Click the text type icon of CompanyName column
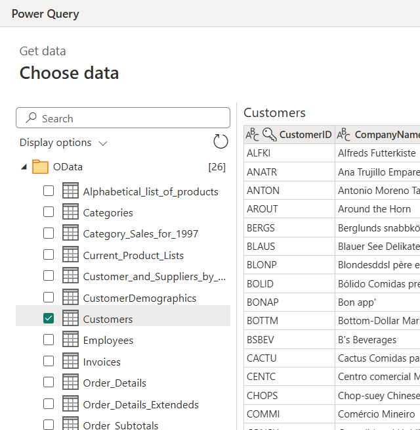420x430 pixels. (344, 135)
